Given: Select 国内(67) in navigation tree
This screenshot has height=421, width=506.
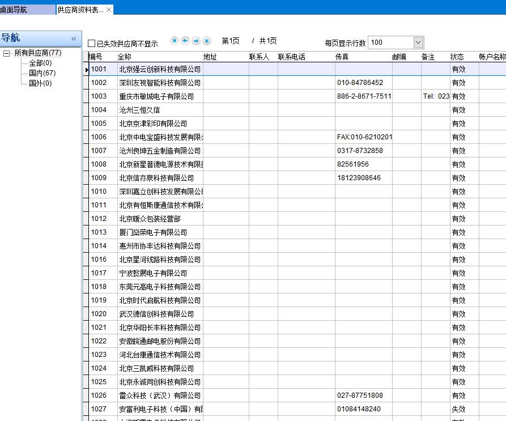Looking at the screenshot, I should 42,73.
